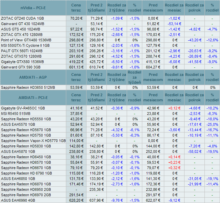Click the '-43,20 €' half-year difference cell
The width and height of the screenshot is (220, 203).
195,40
